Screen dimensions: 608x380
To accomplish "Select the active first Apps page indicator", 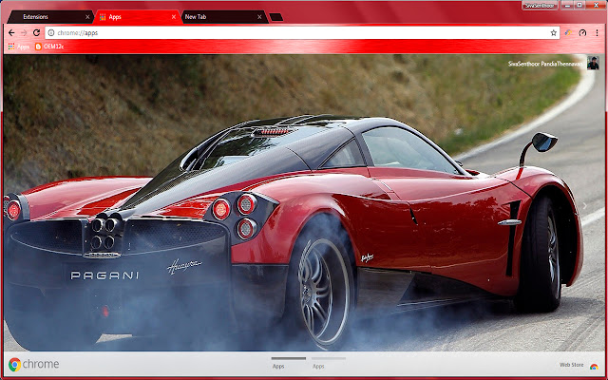I will (288, 363).
